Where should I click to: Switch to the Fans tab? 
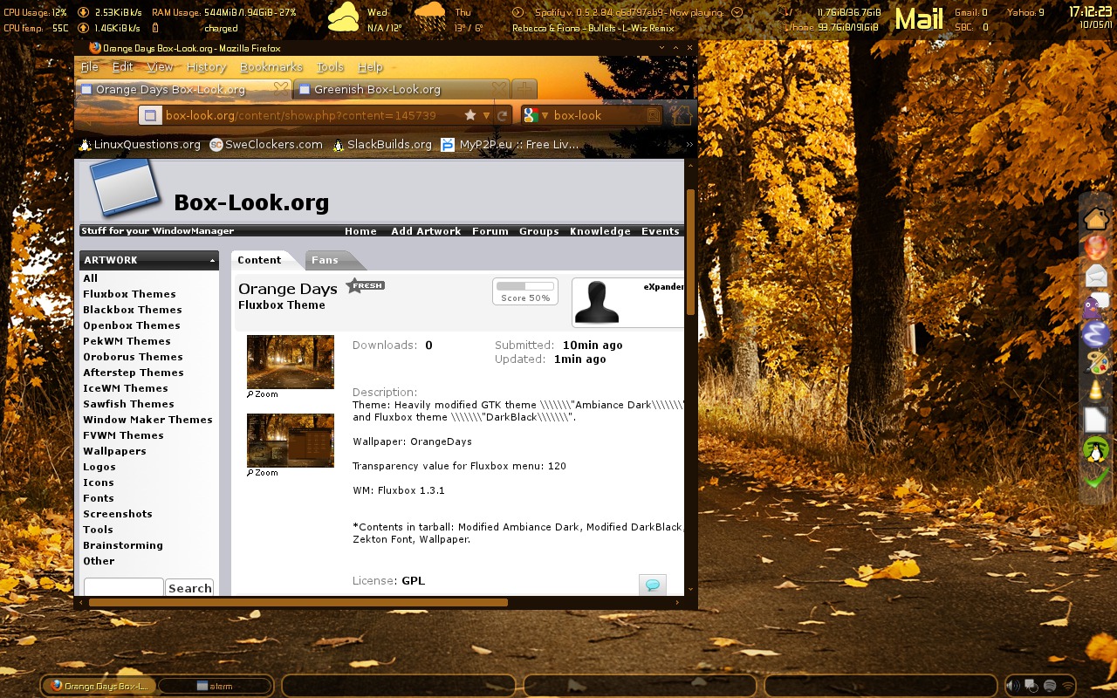326,260
